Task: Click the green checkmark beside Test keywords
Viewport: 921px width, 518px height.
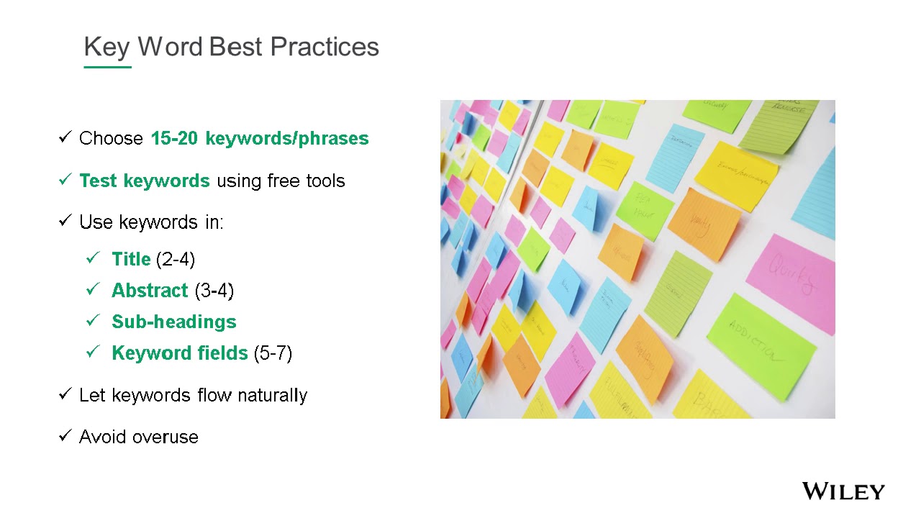Action: coord(65,180)
